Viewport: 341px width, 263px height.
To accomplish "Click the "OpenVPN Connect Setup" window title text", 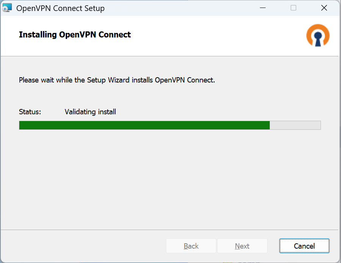I will tap(60, 8).
